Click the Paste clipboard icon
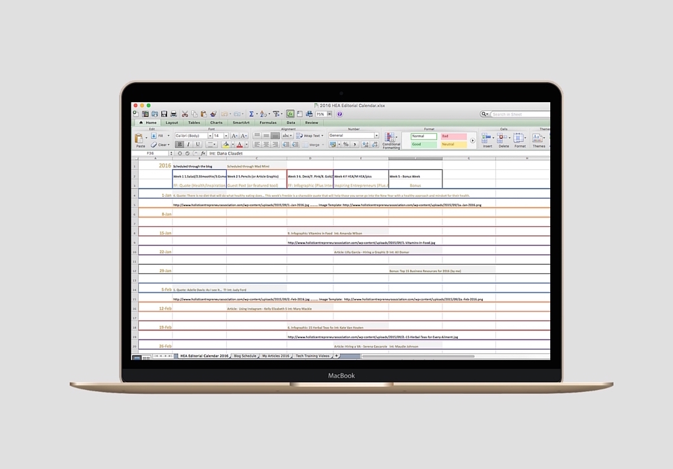 (x=140, y=140)
